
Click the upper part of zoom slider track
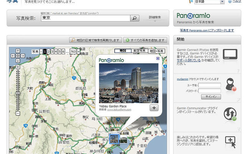(18, 80)
